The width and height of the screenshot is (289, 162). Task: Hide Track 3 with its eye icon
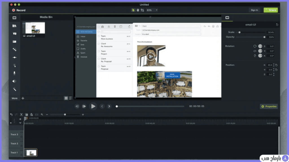click(21, 132)
